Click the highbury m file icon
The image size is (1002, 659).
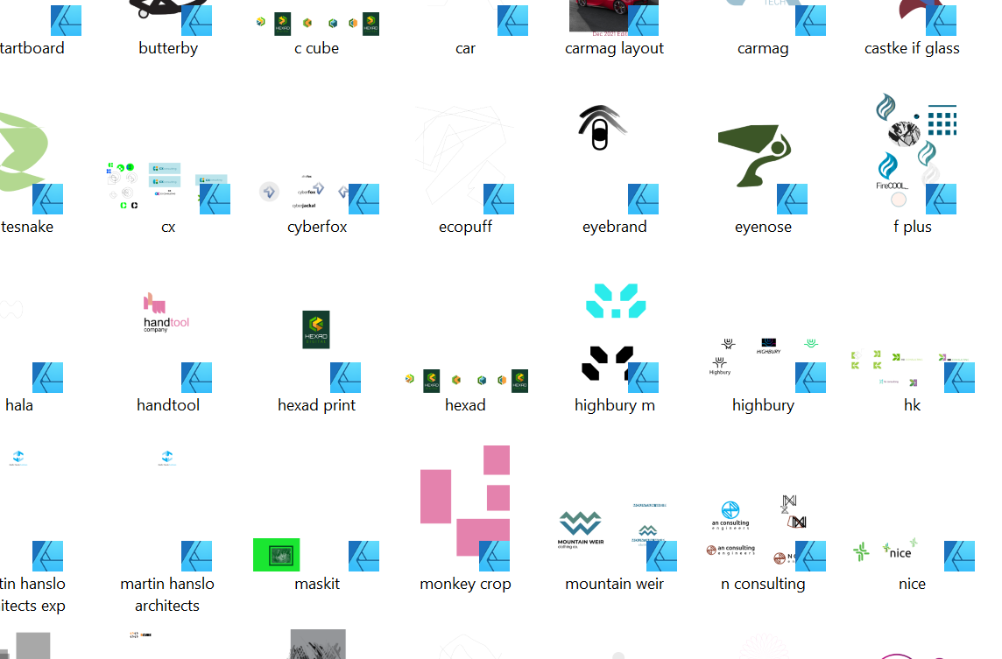(x=619, y=338)
